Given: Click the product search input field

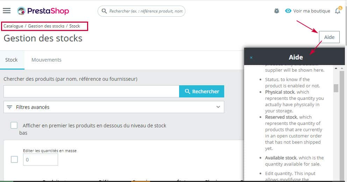Looking at the screenshot, I should pos(91,92).
